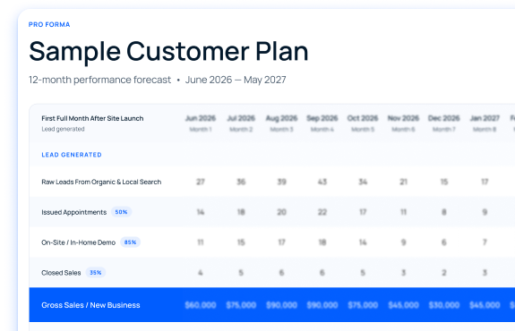Screen dimensions: 515x331
Task: Click Issued Appointments value 17 for Oct 2026
Action: 363,212
